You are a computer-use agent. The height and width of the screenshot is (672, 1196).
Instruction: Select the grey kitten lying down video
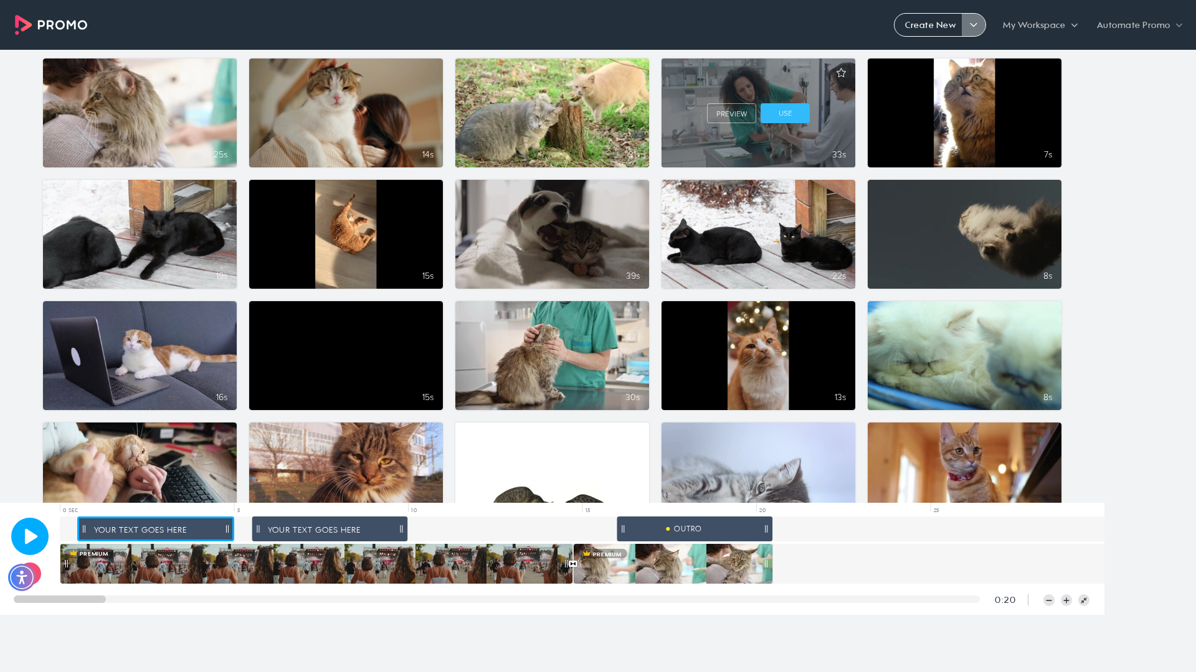(x=758, y=462)
